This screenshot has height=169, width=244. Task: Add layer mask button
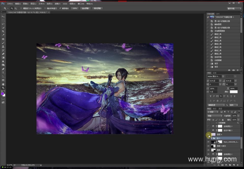pos(222,165)
